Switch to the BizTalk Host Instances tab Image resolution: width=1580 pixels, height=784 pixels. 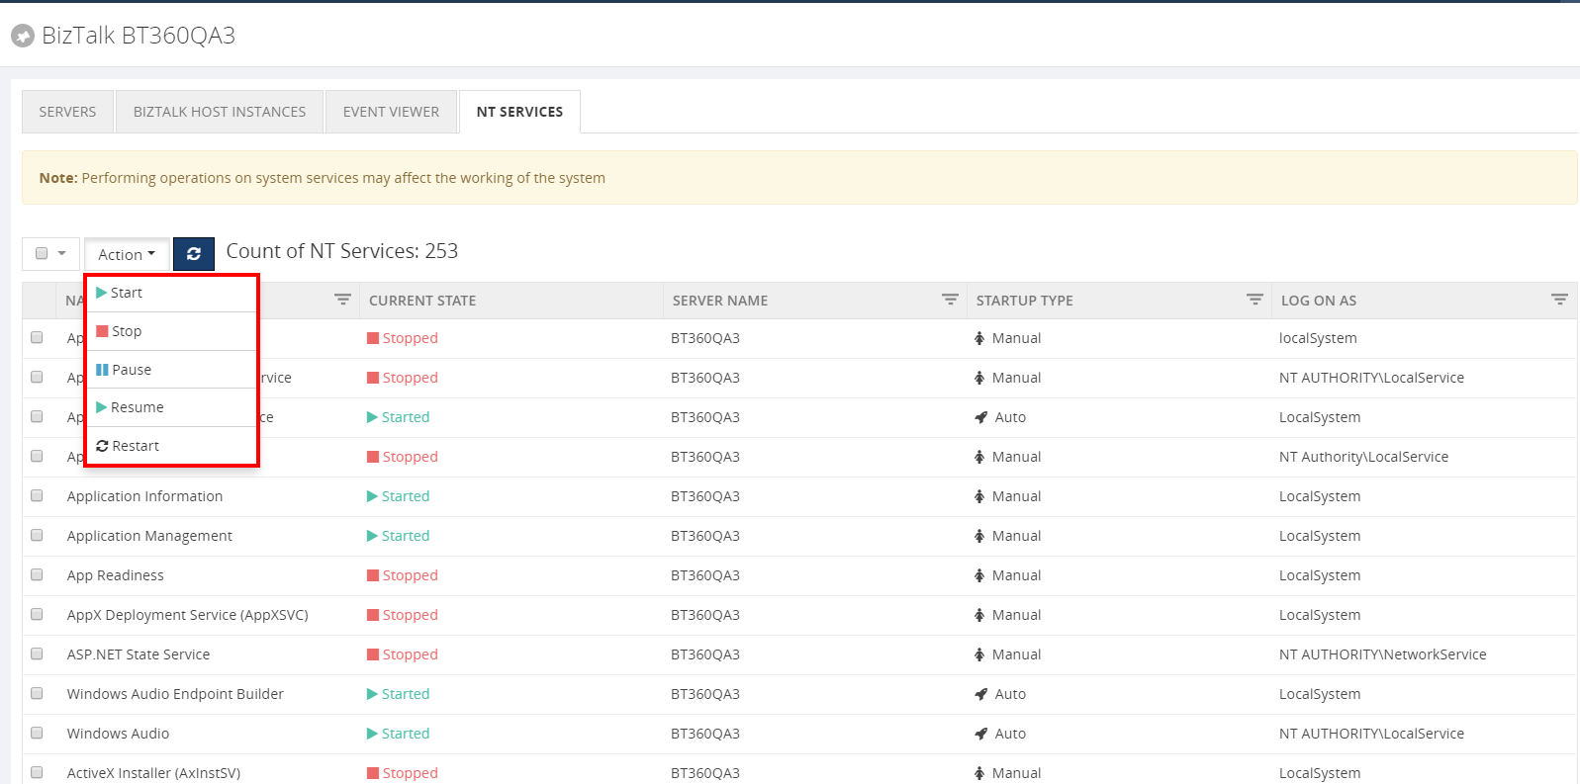[x=220, y=112]
